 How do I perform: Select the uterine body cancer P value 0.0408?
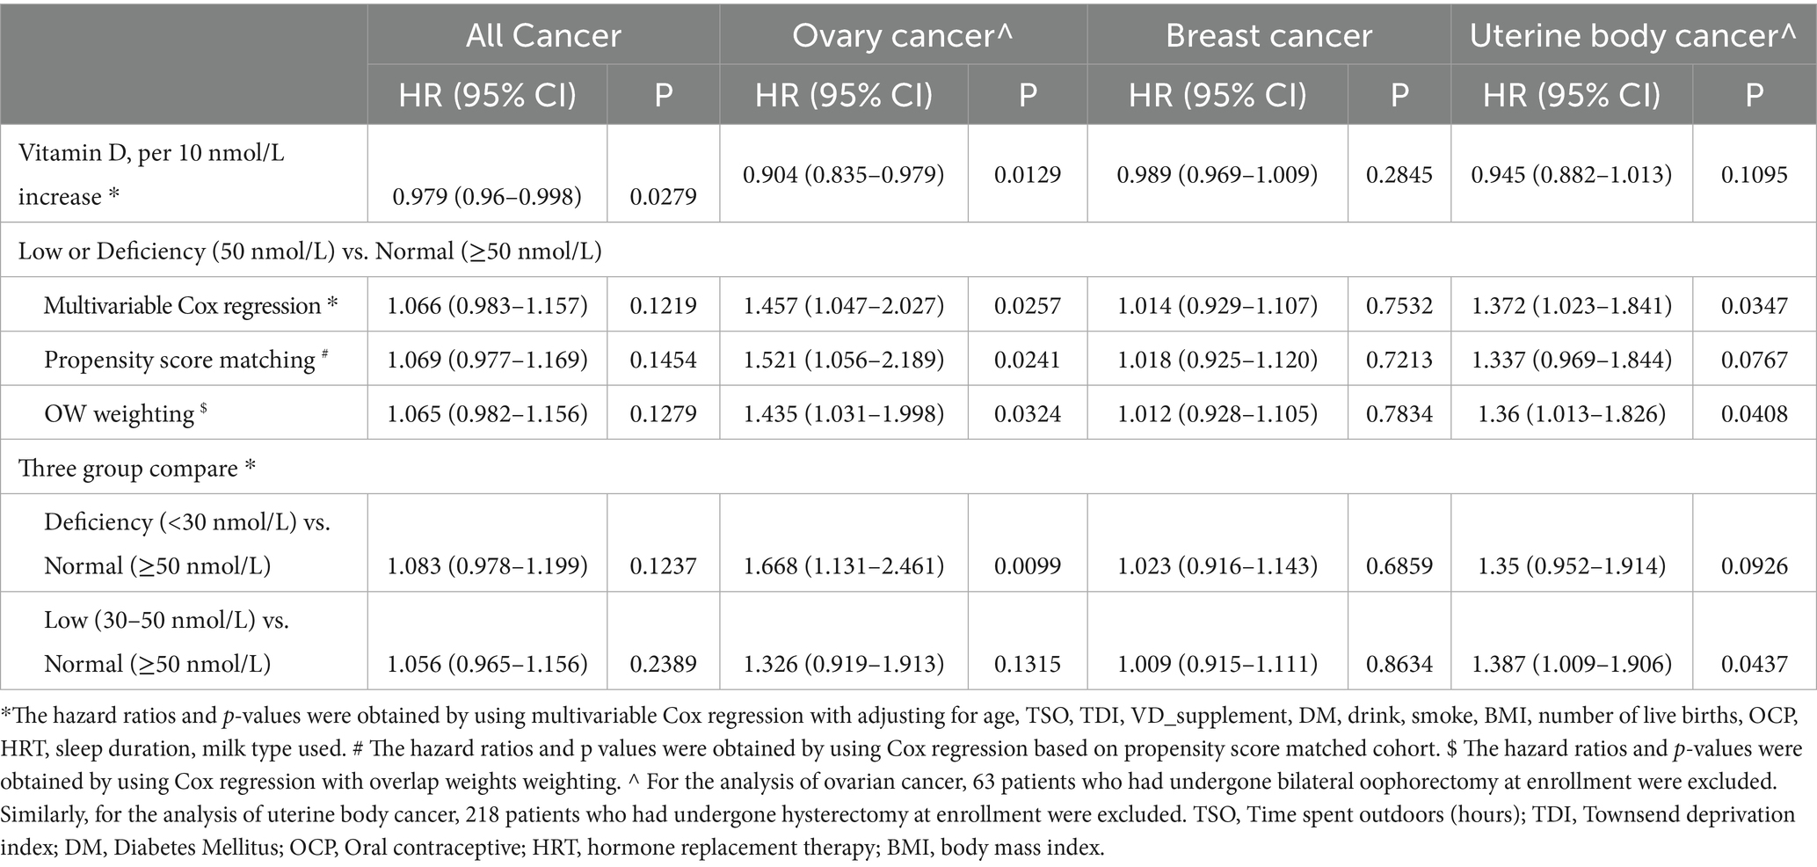tap(1754, 413)
